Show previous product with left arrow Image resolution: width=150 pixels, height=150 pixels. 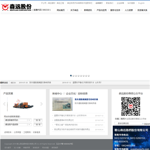click(4, 104)
